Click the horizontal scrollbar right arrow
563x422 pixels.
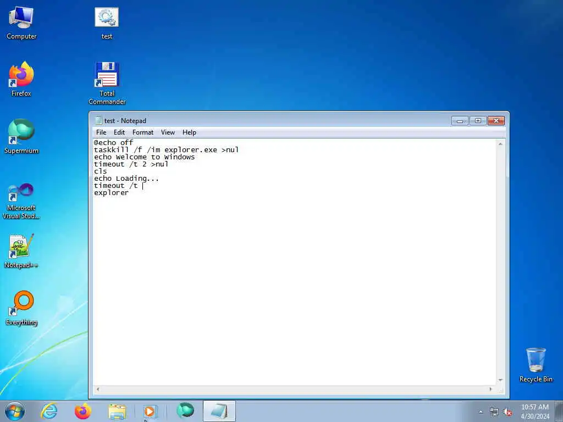491,389
